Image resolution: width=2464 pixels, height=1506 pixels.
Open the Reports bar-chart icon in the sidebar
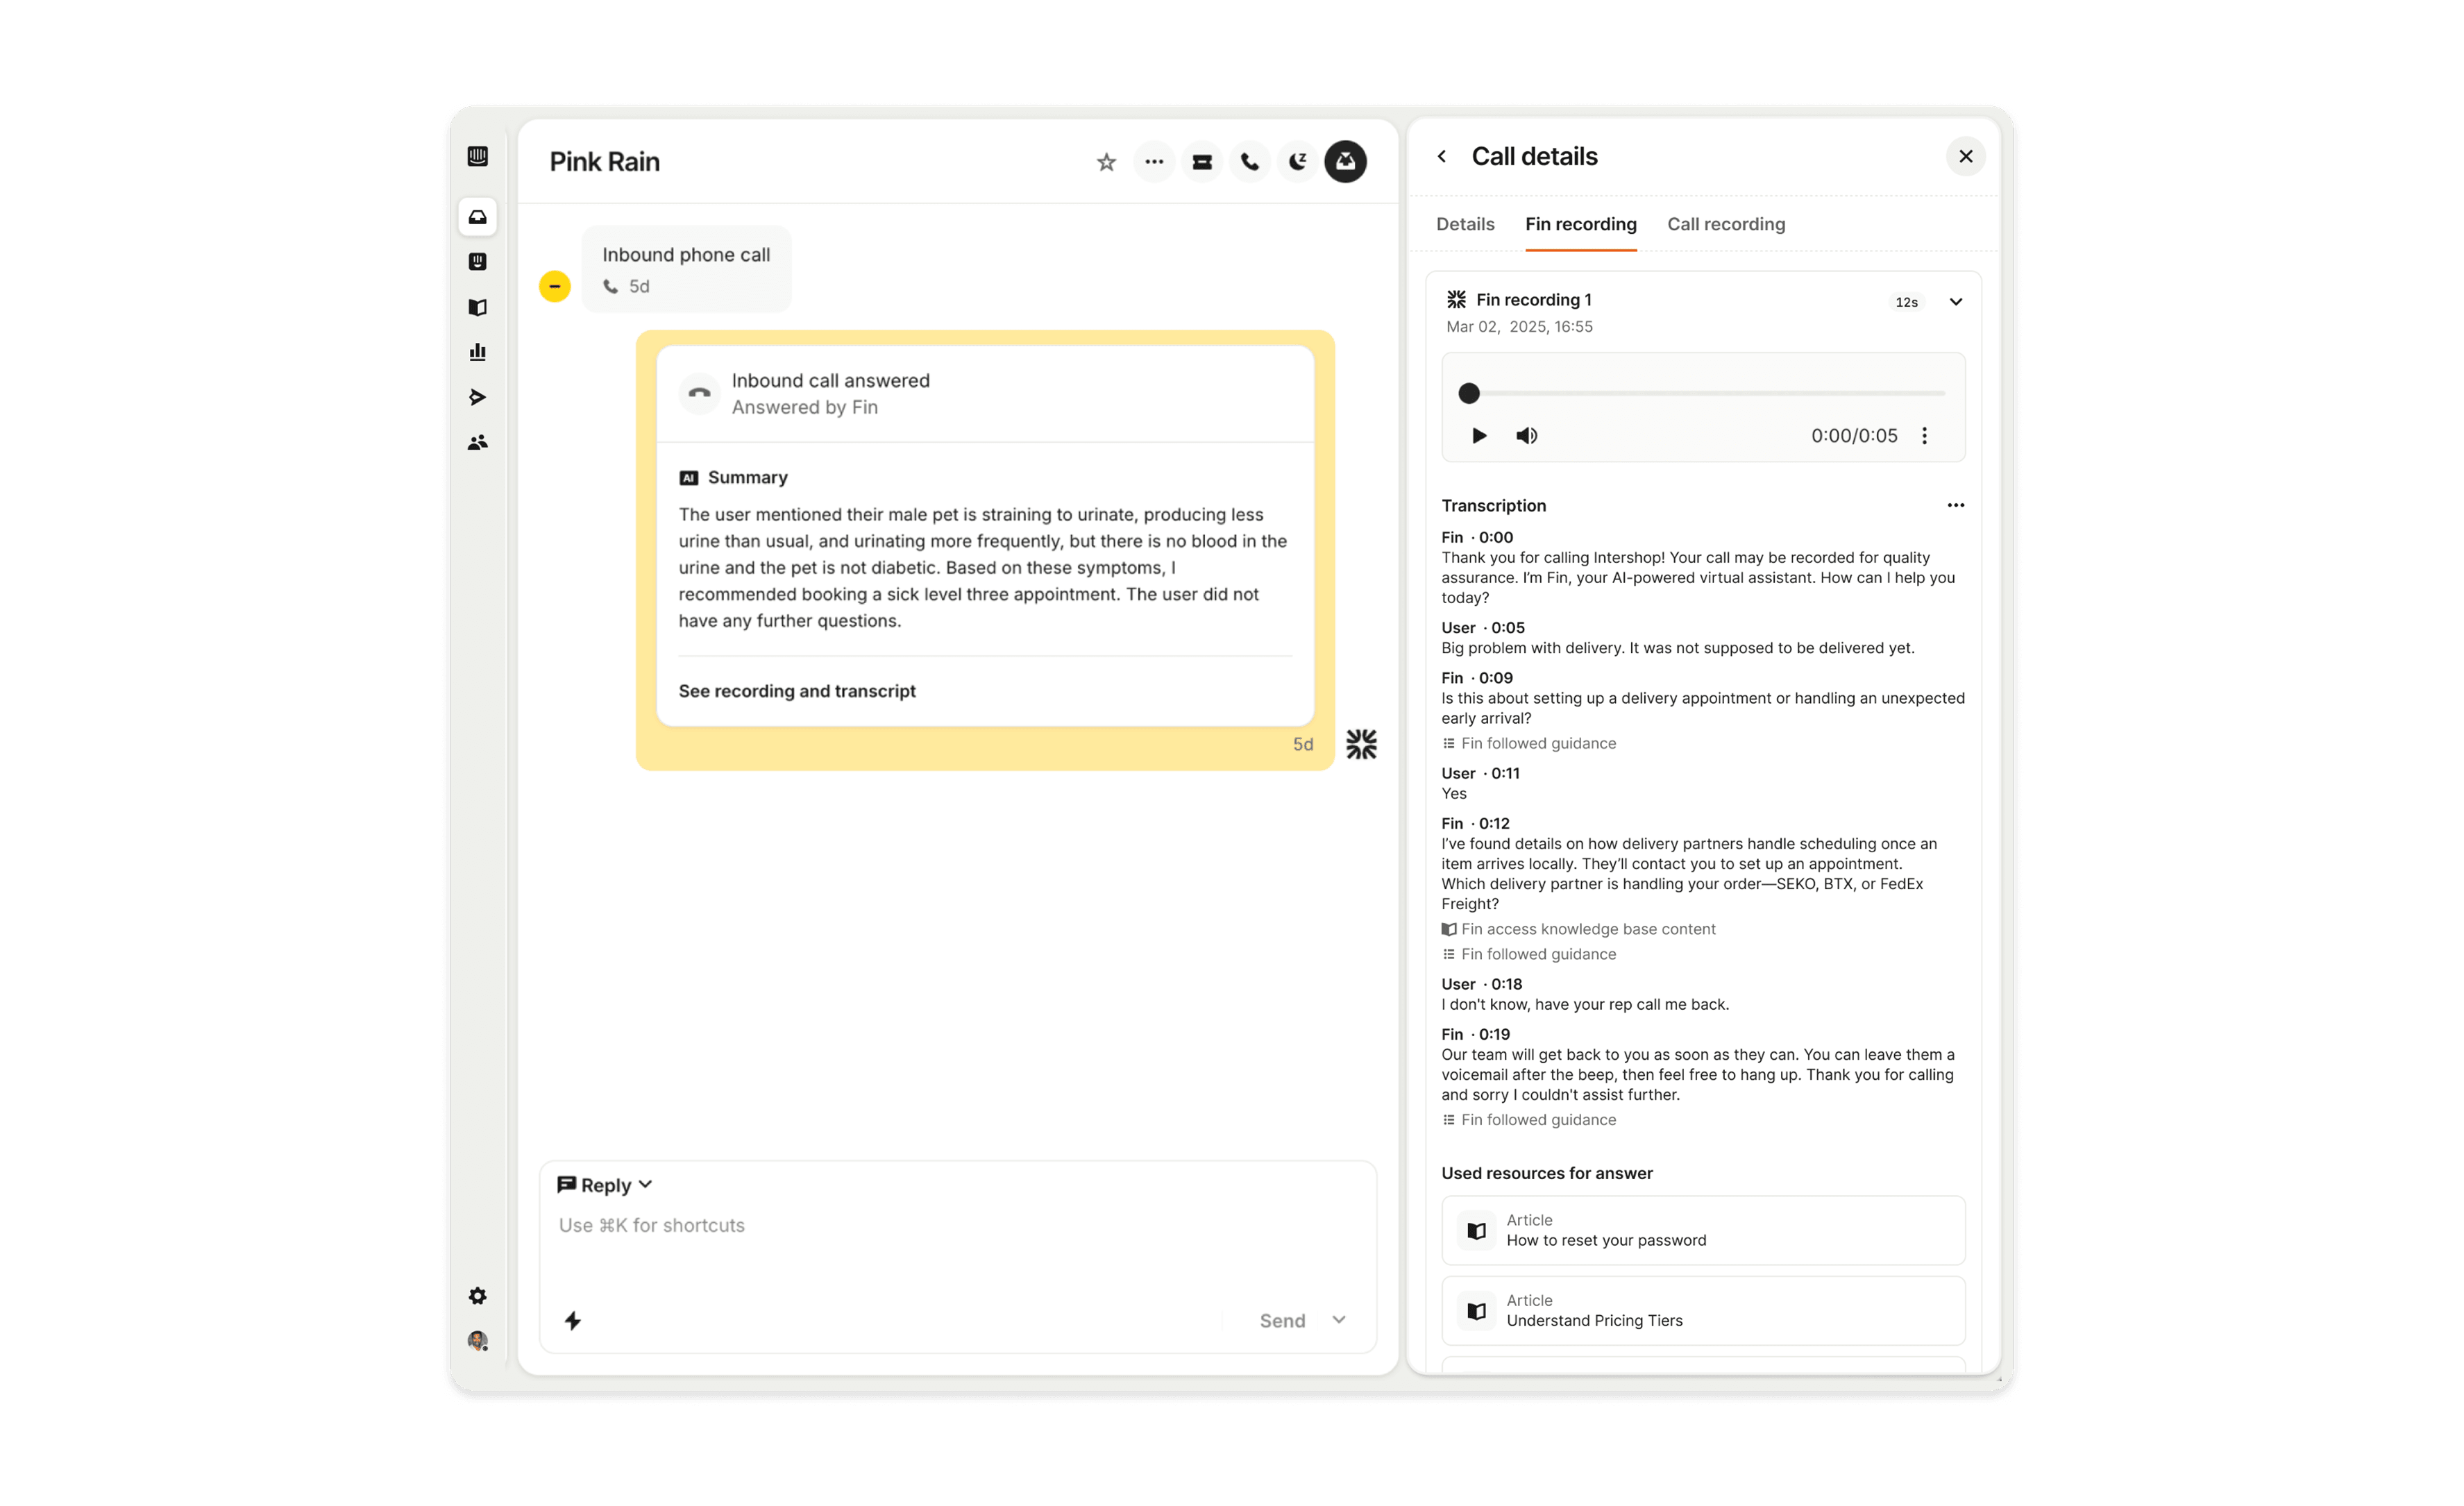pyautogui.click(x=478, y=352)
